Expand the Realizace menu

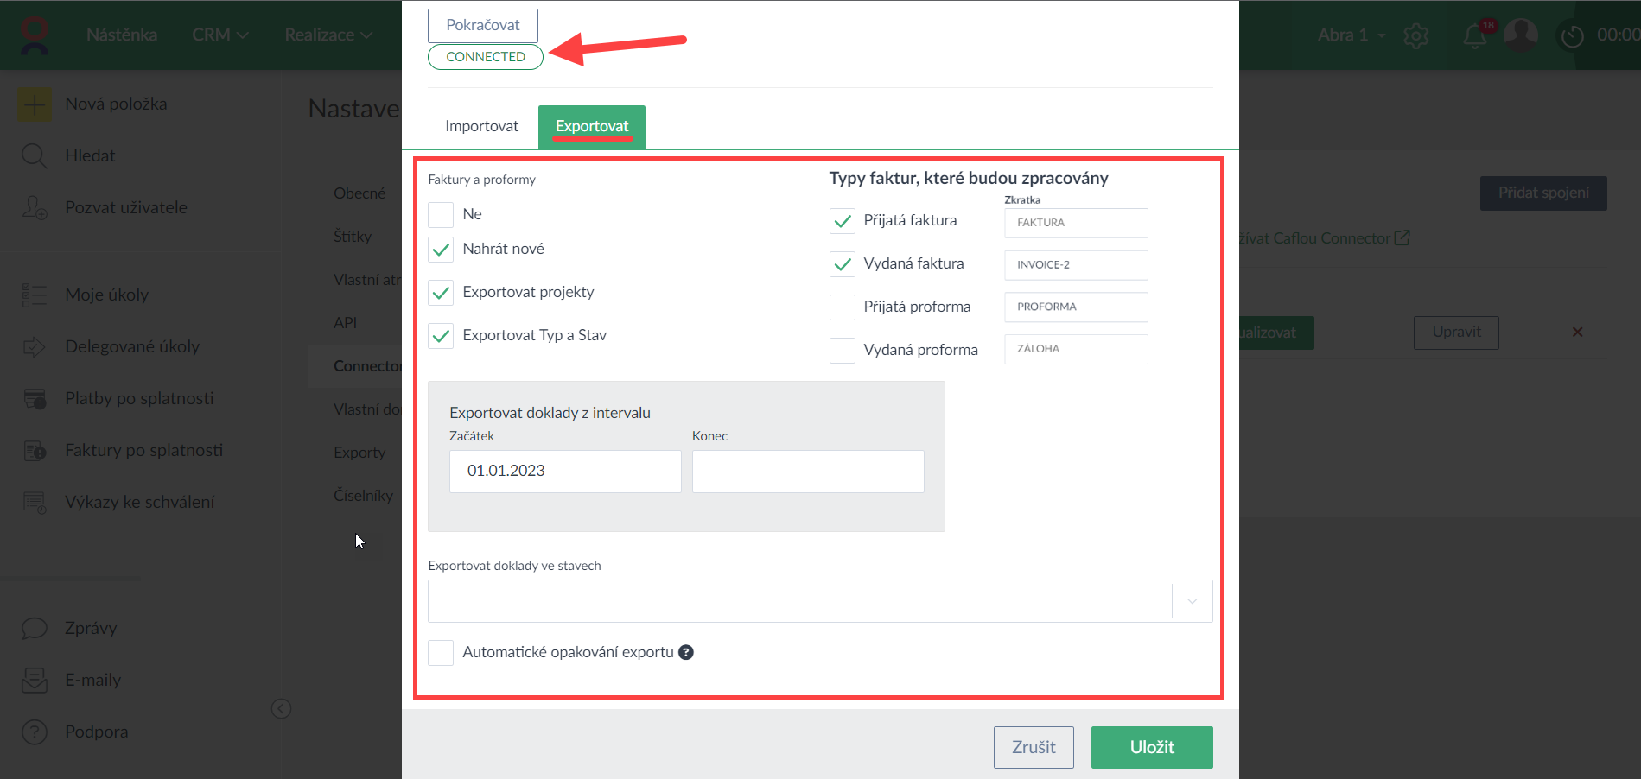[328, 35]
